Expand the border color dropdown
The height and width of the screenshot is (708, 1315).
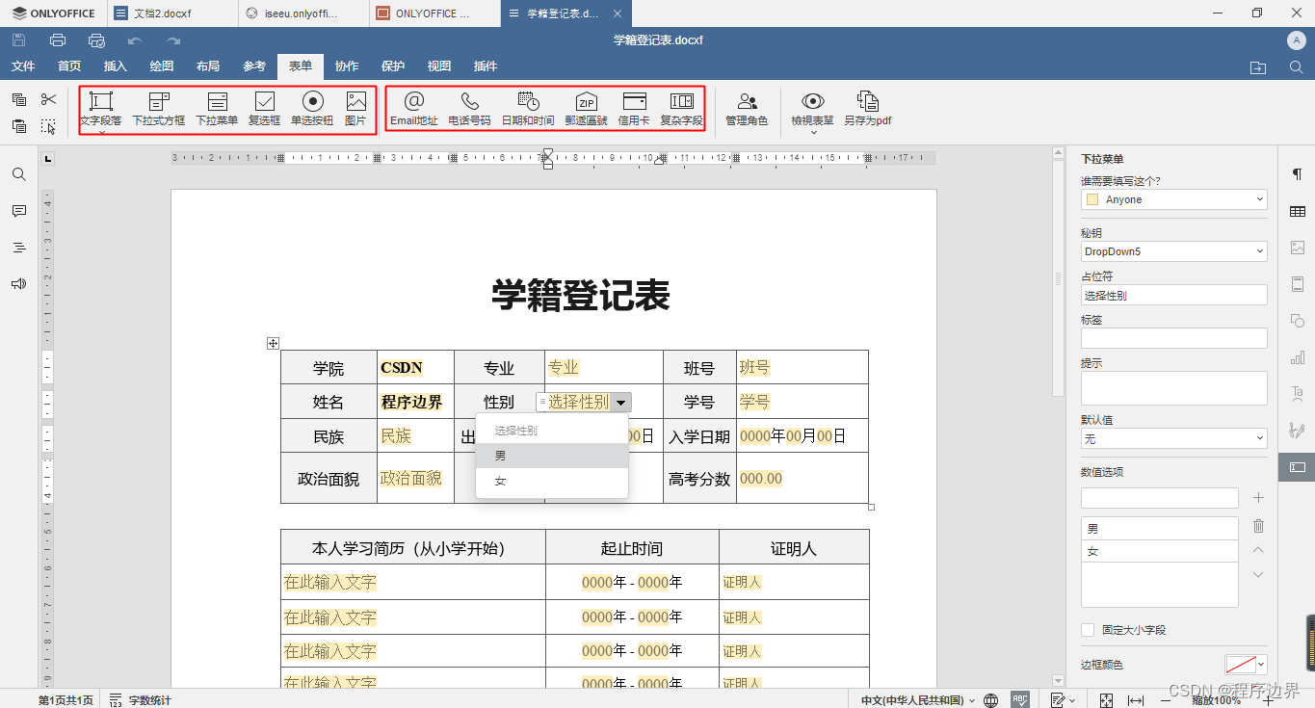[x=1261, y=665]
